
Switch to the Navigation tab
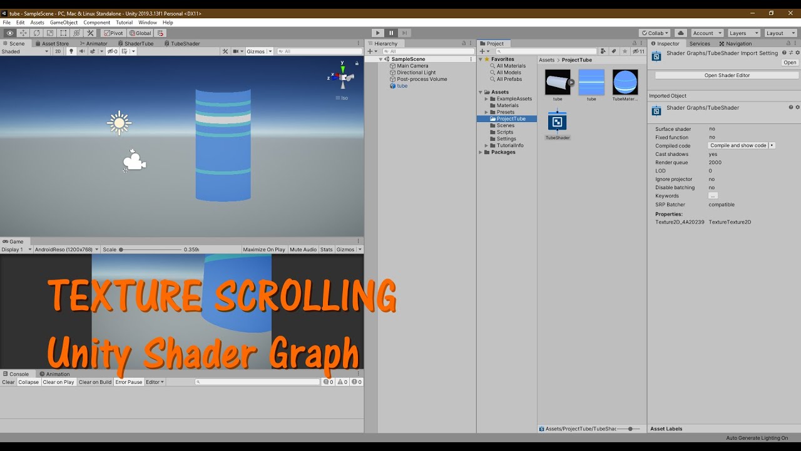pyautogui.click(x=735, y=44)
